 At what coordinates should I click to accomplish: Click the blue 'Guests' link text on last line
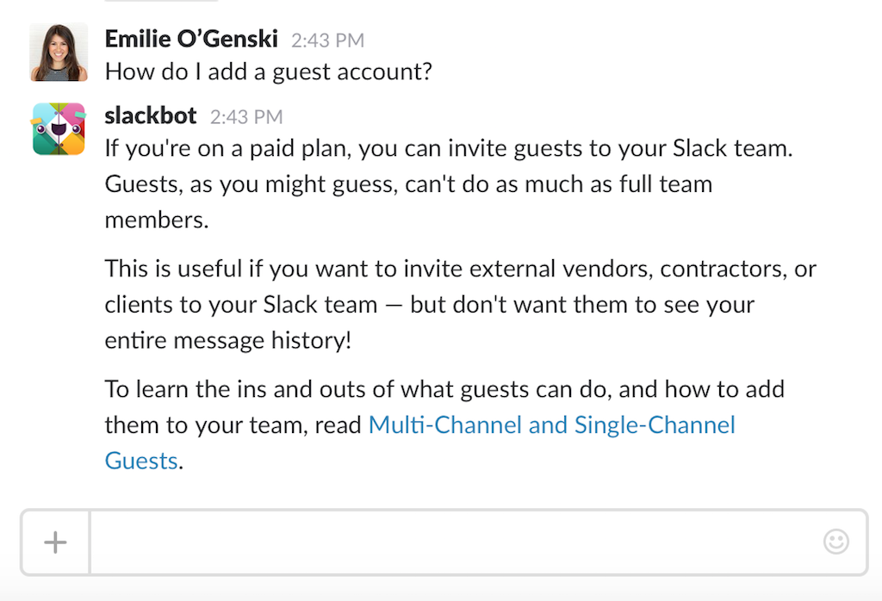[x=141, y=461]
